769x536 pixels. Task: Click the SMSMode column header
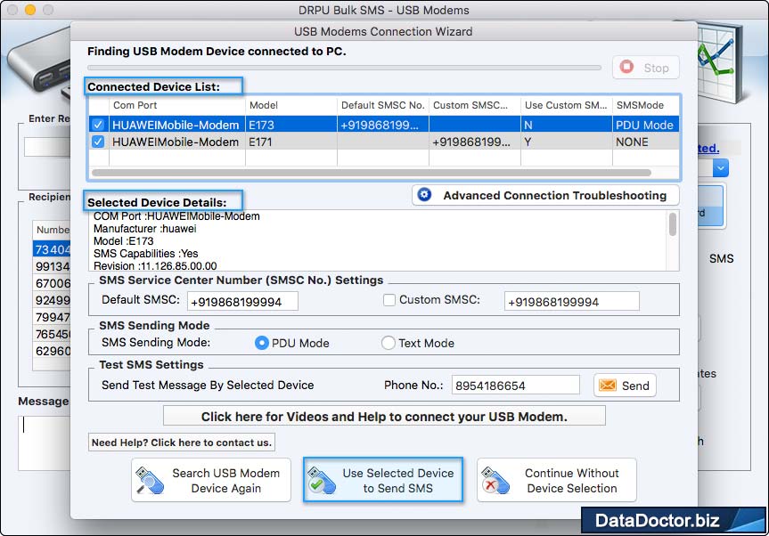646,105
